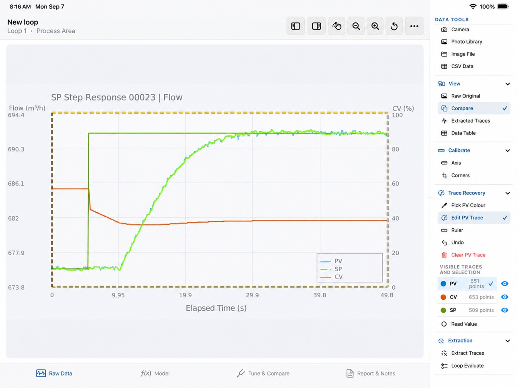Click the Raw Original label

pyautogui.click(x=465, y=96)
